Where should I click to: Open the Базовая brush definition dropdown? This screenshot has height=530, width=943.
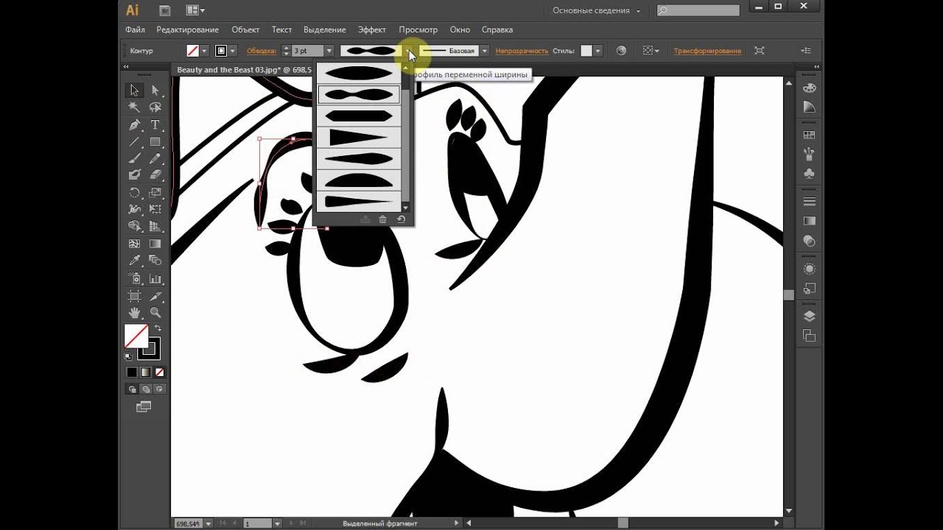point(484,51)
